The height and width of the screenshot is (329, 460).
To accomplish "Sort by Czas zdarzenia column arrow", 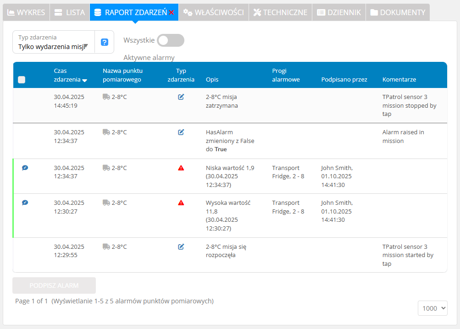I will pyautogui.click(x=84, y=80).
